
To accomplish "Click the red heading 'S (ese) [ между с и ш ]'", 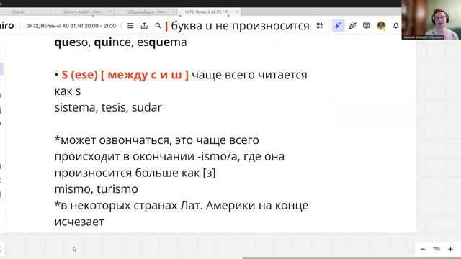I will (125, 75).
